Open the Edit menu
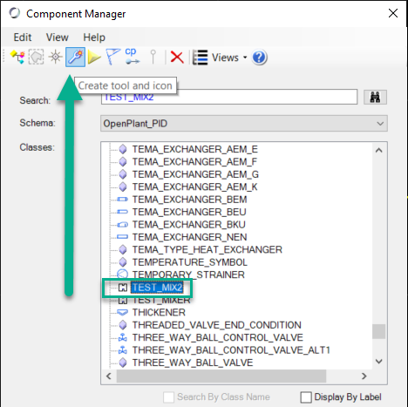This screenshot has width=408, height=407. 23,37
